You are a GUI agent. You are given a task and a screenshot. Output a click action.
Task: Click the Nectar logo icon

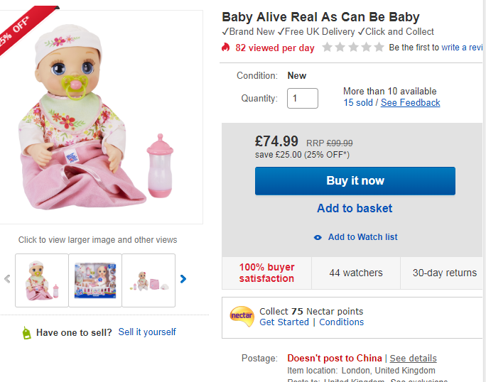click(242, 317)
